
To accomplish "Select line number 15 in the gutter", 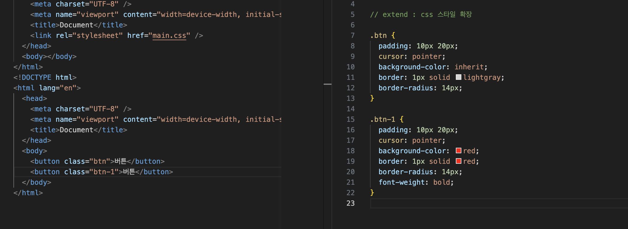I will coord(350,119).
